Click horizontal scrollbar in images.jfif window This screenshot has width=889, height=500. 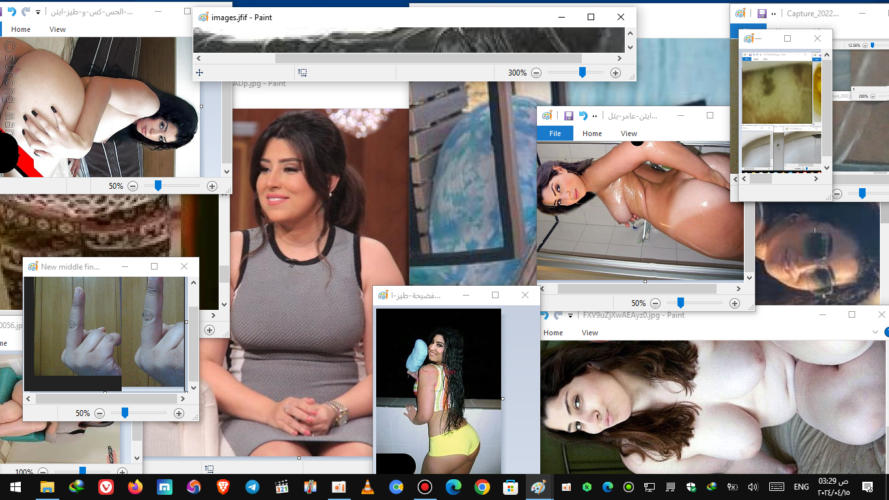click(410, 59)
